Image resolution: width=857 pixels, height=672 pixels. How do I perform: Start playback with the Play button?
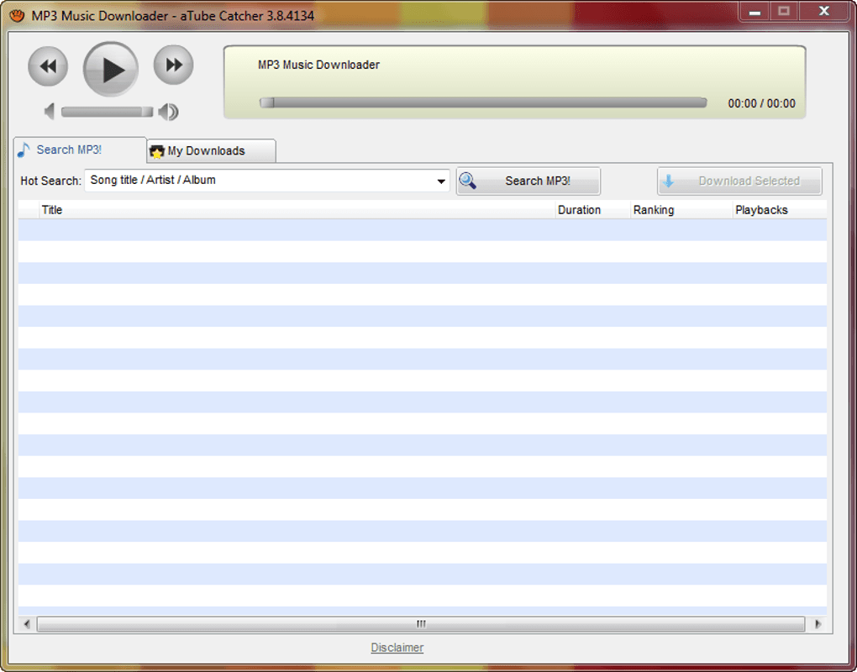tap(110, 69)
